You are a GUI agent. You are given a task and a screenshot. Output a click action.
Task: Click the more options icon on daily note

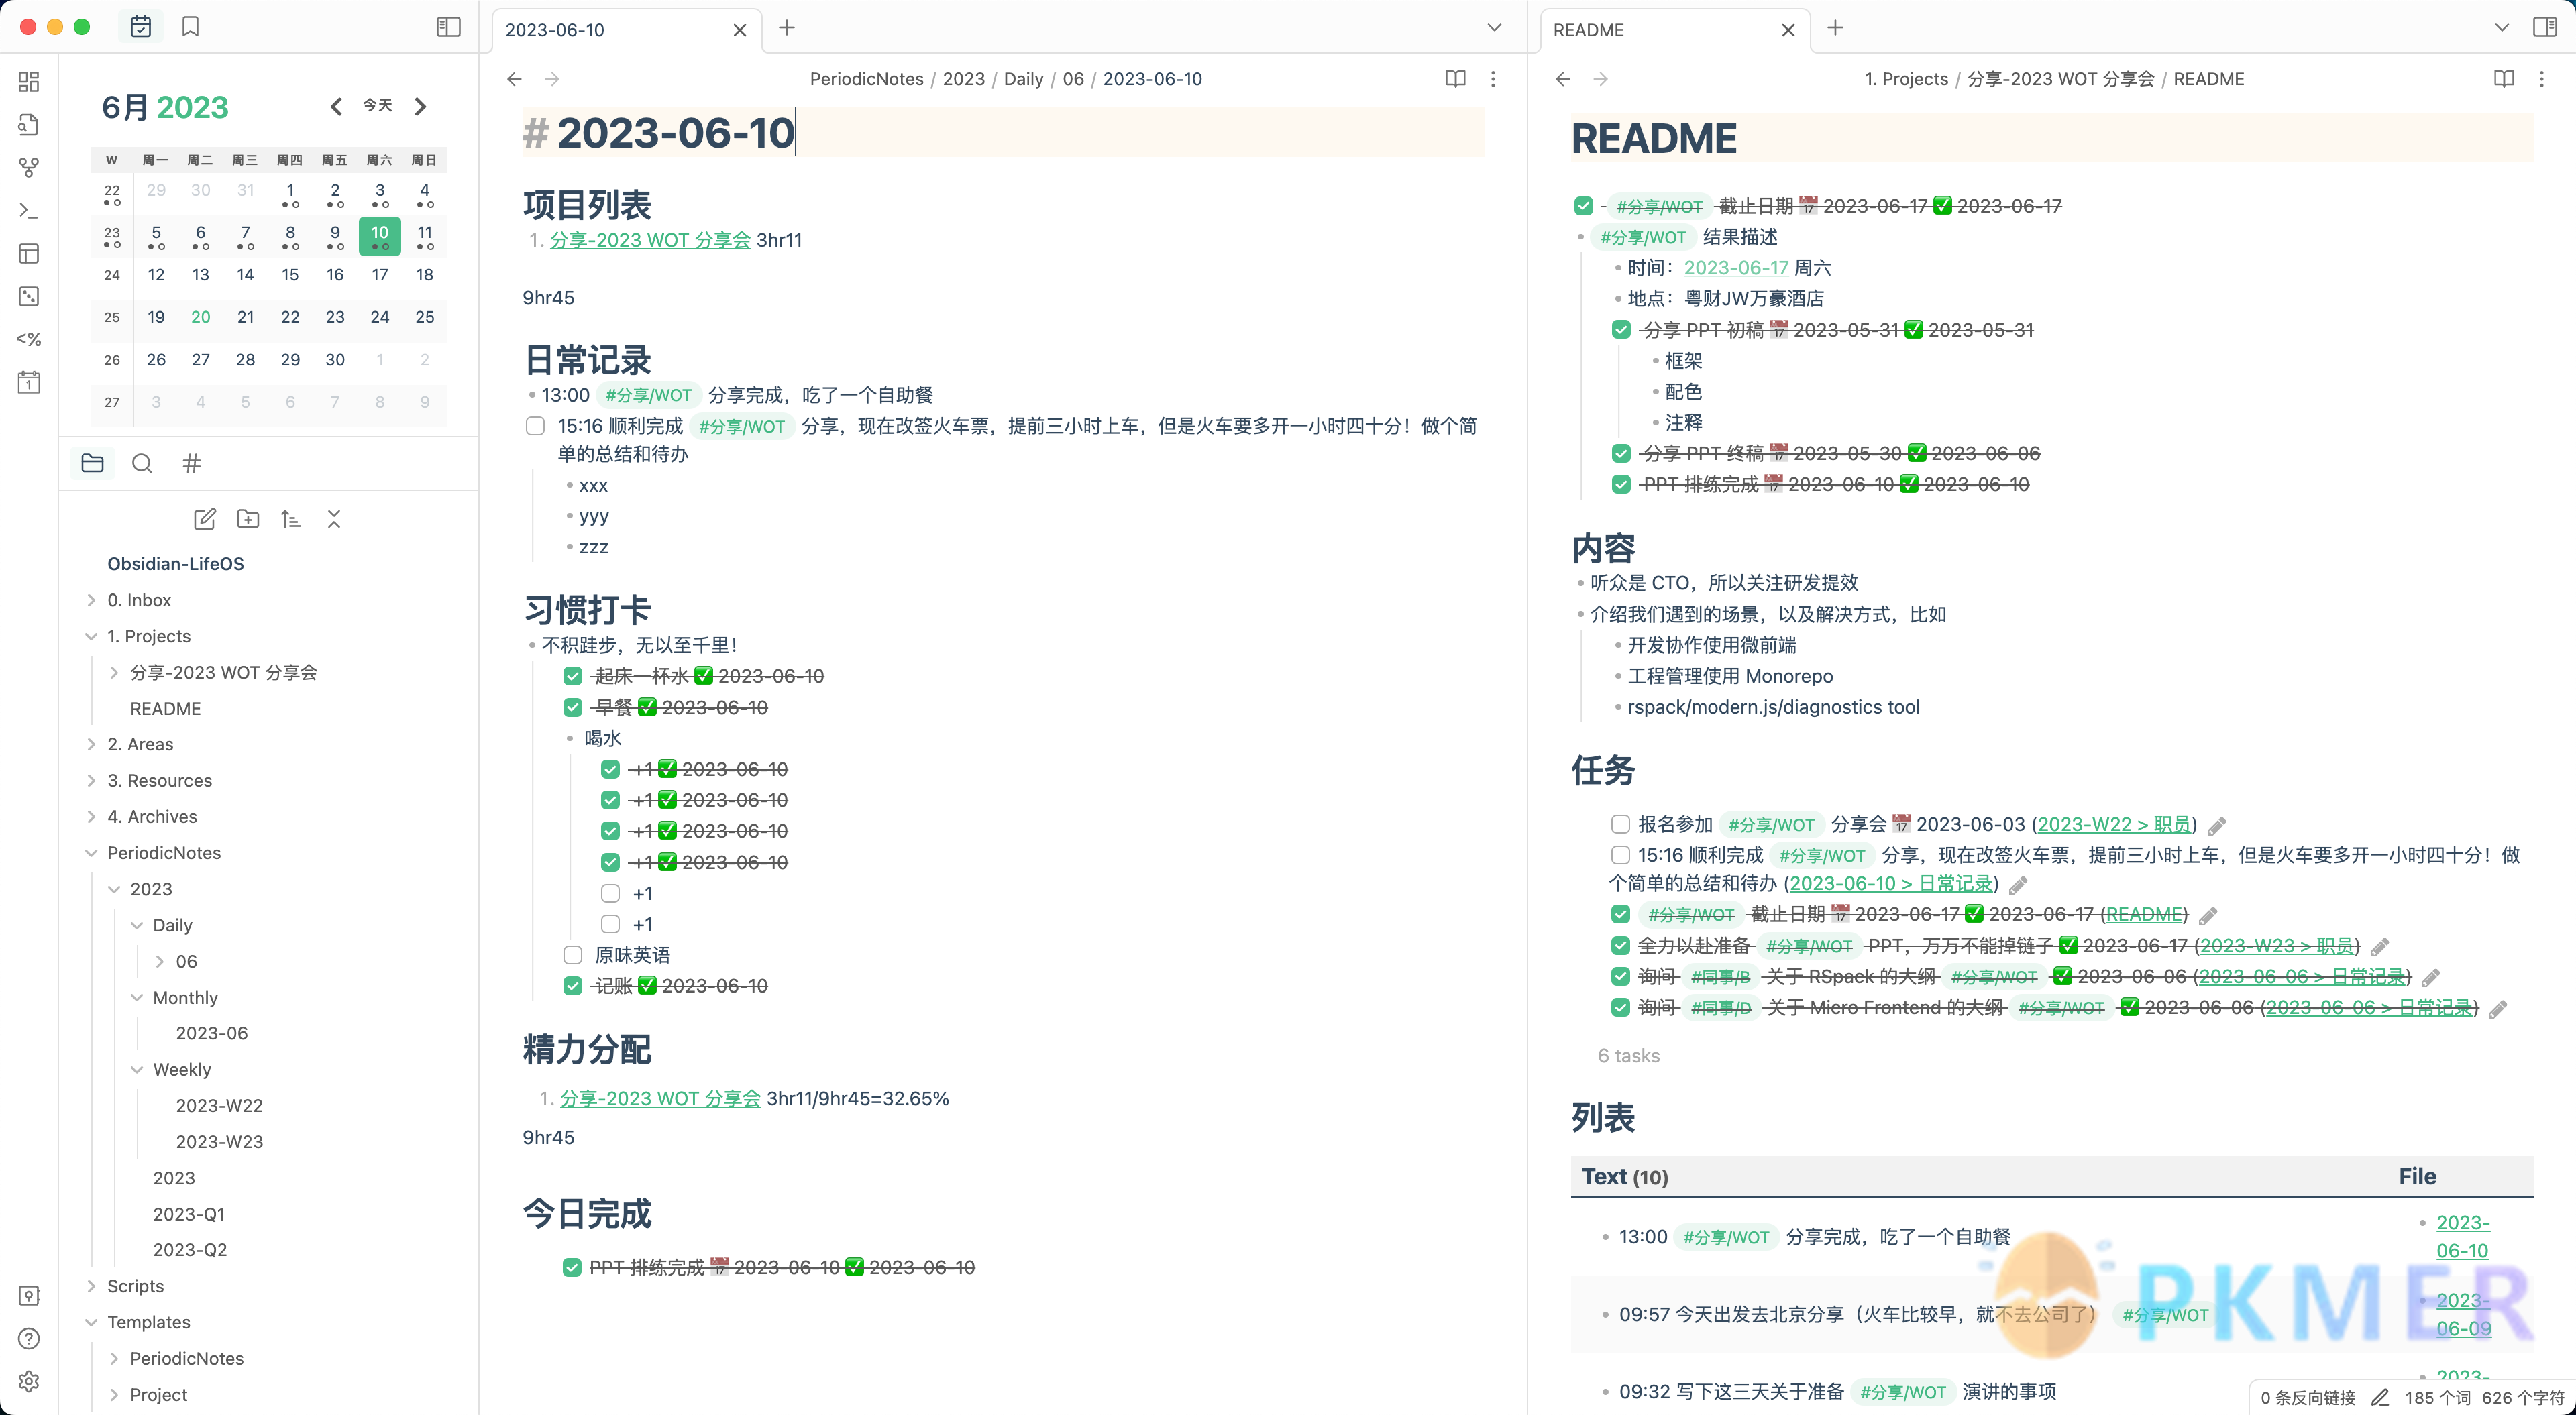[x=1495, y=78]
